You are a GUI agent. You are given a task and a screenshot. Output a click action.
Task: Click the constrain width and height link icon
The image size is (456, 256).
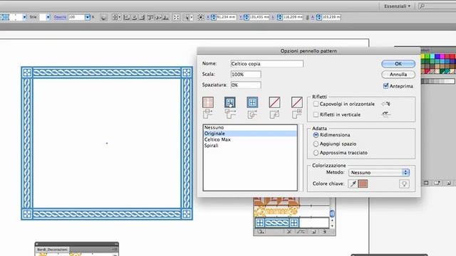307,17
